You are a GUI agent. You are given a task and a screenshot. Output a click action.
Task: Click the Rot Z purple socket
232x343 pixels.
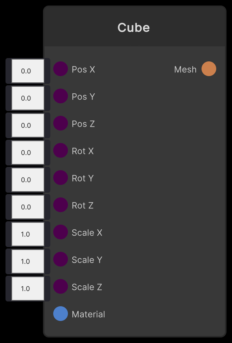pos(61,205)
